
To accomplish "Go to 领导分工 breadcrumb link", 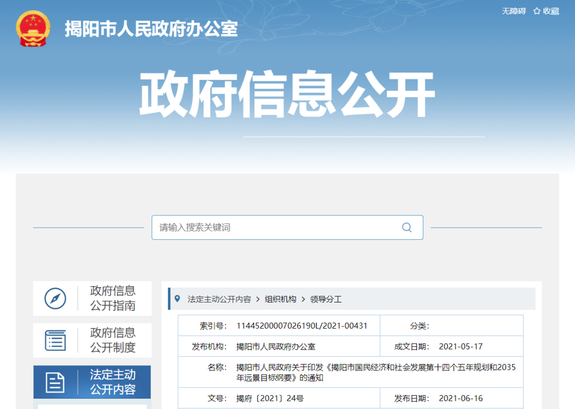I will point(326,299).
